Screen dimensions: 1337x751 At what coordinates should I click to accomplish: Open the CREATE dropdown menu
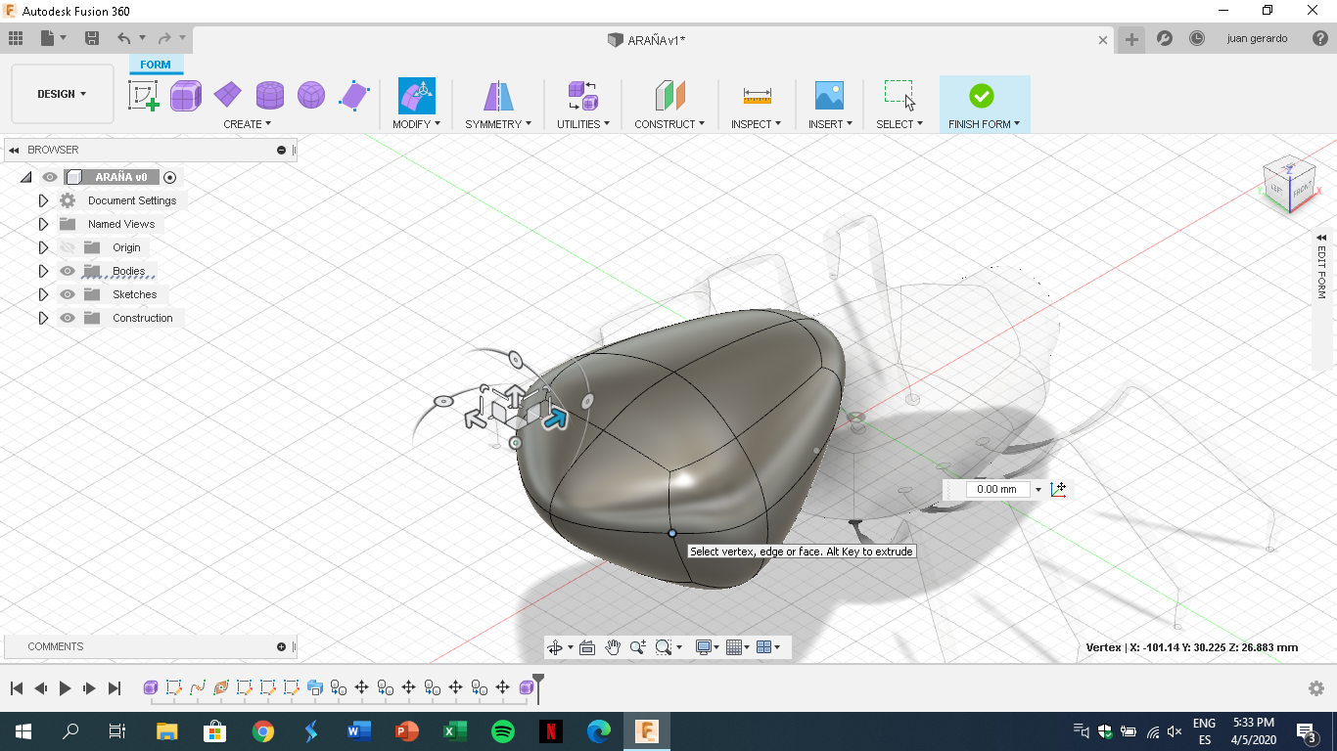248,124
